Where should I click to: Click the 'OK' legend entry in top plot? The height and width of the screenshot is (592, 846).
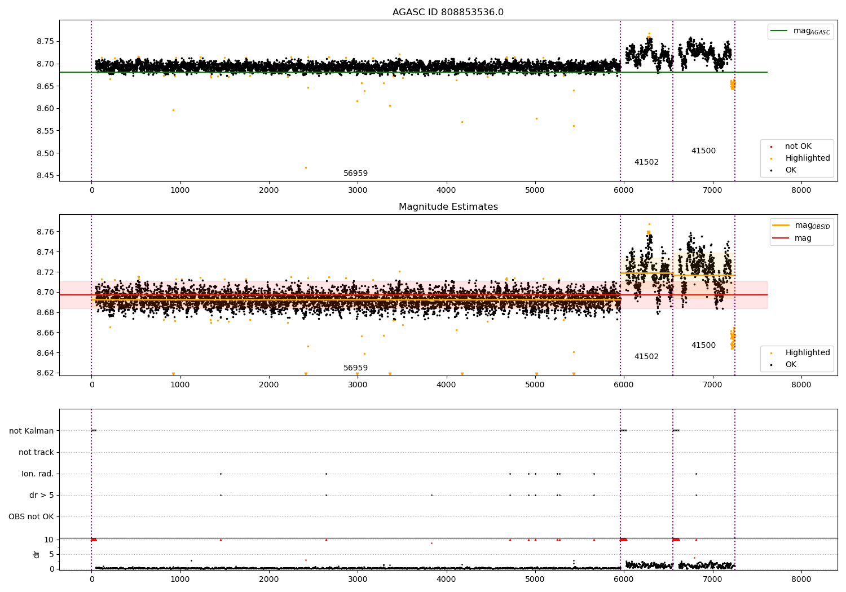791,170
